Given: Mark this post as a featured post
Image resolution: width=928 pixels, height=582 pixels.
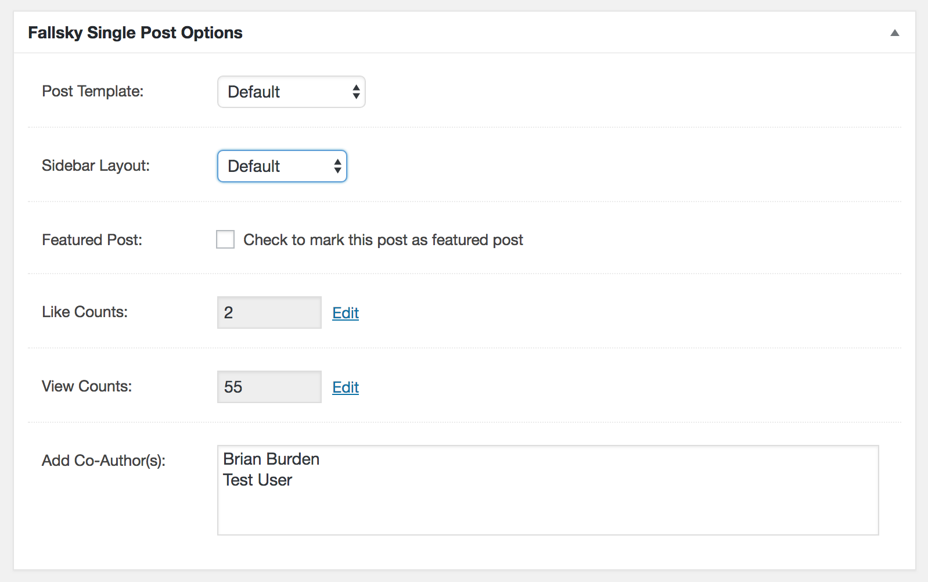Looking at the screenshot, I should (225, 239).
